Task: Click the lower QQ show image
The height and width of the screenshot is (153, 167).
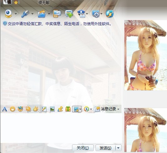Action: pos(146,130)
